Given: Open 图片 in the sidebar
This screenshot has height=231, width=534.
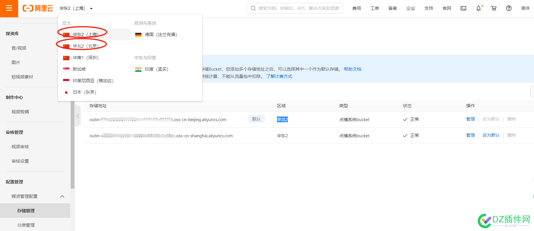Looking at the screenshot, I should click(16, 63).
